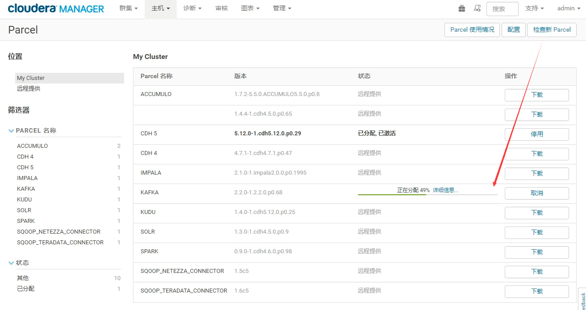Select My Cluster location
The image size is (586, 310).
pos(70,78)
